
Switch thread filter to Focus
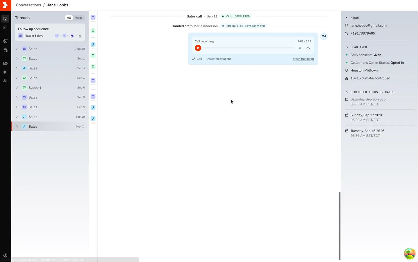click(x=78, y=18)
